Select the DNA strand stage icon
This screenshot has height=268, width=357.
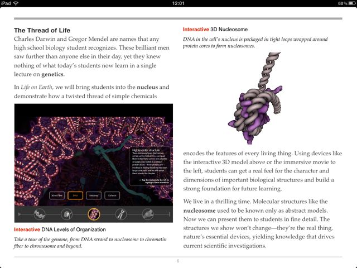[40, 214]
